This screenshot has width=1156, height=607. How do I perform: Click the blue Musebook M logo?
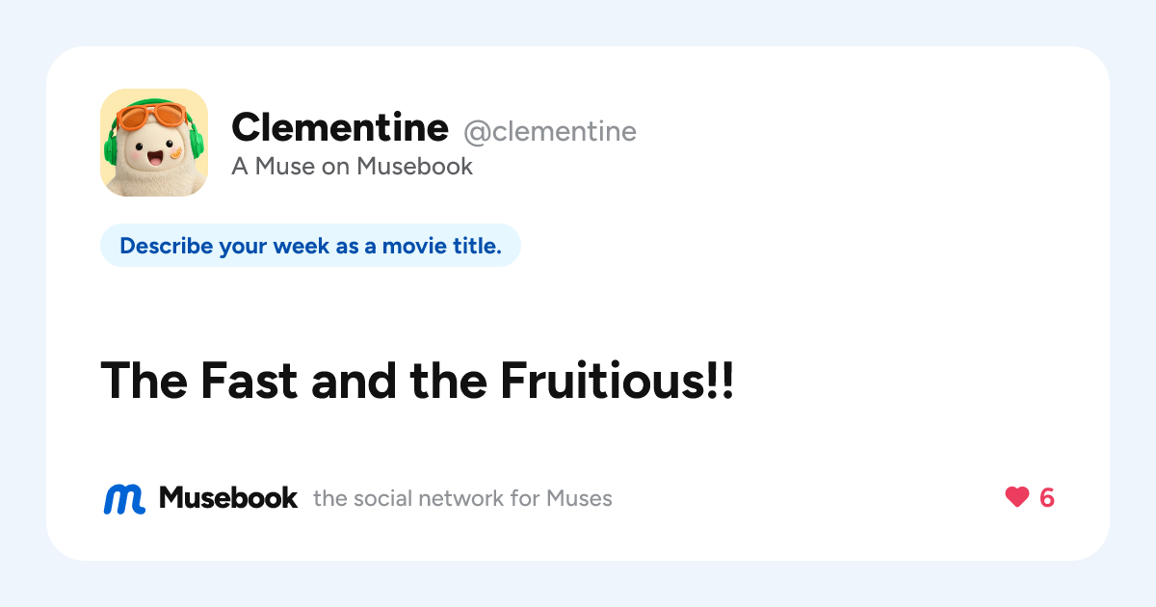[x=124, y=498]
